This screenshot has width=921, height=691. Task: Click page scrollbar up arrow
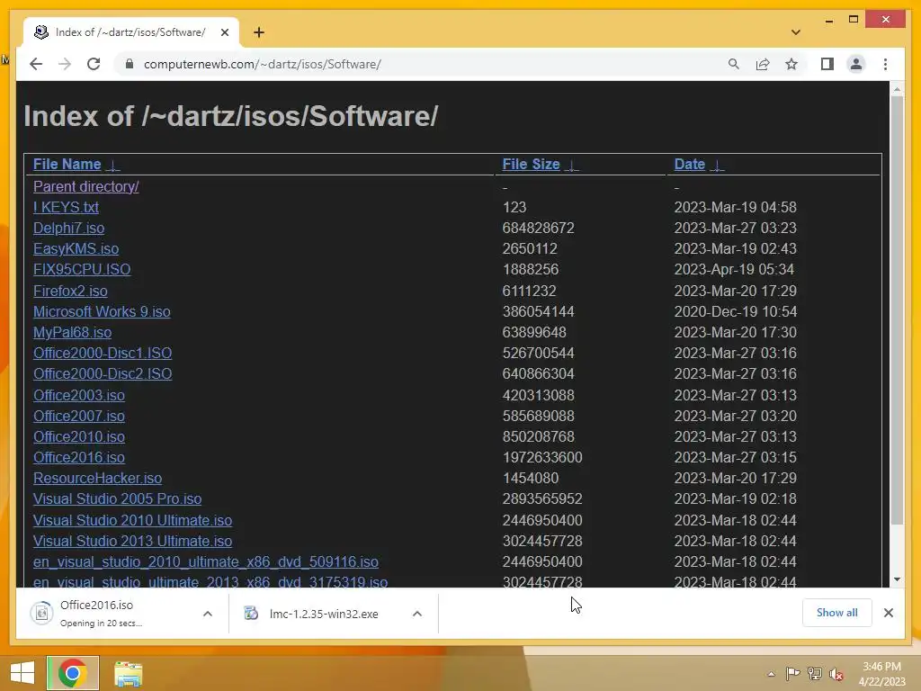tap(897, 89)
